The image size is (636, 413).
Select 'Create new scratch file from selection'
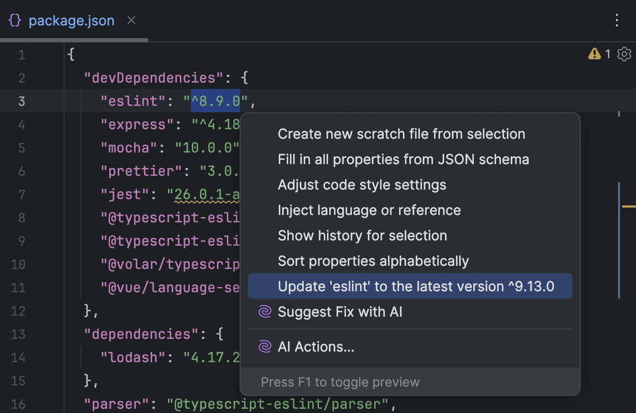pos(401,133)
